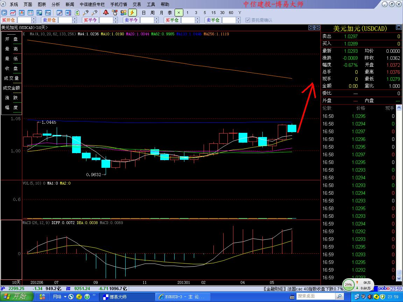Click the 买开仓 quantity input field

tap(24, 20)
